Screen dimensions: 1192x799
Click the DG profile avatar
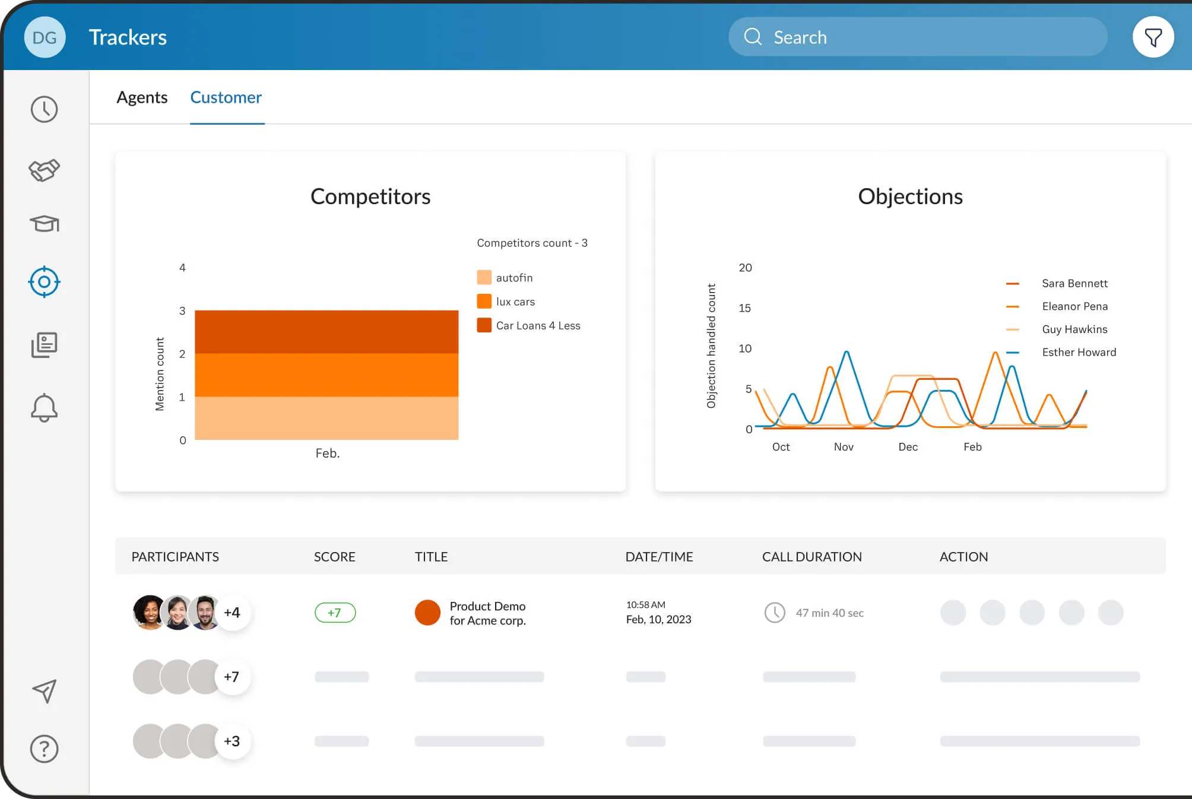click(45, 37)
